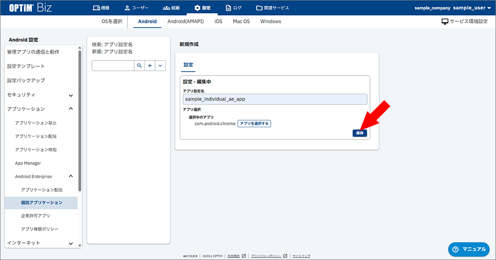Click the 昇順: アプリ設定名 text

[112, 51]
